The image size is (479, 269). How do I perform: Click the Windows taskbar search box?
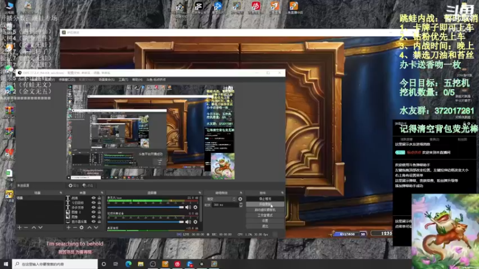[55, 264]
